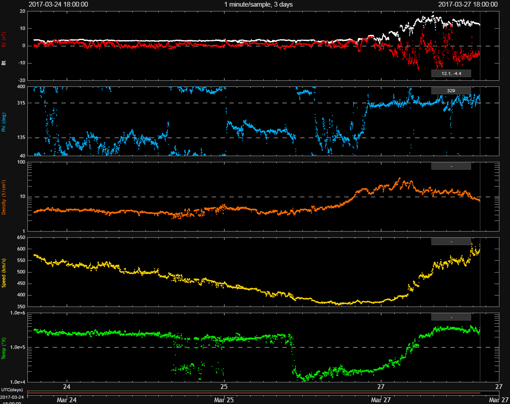Click the Density panel readout box
Image resolution: width=510 pixels, height=404 pixels.
coord(451,166)
